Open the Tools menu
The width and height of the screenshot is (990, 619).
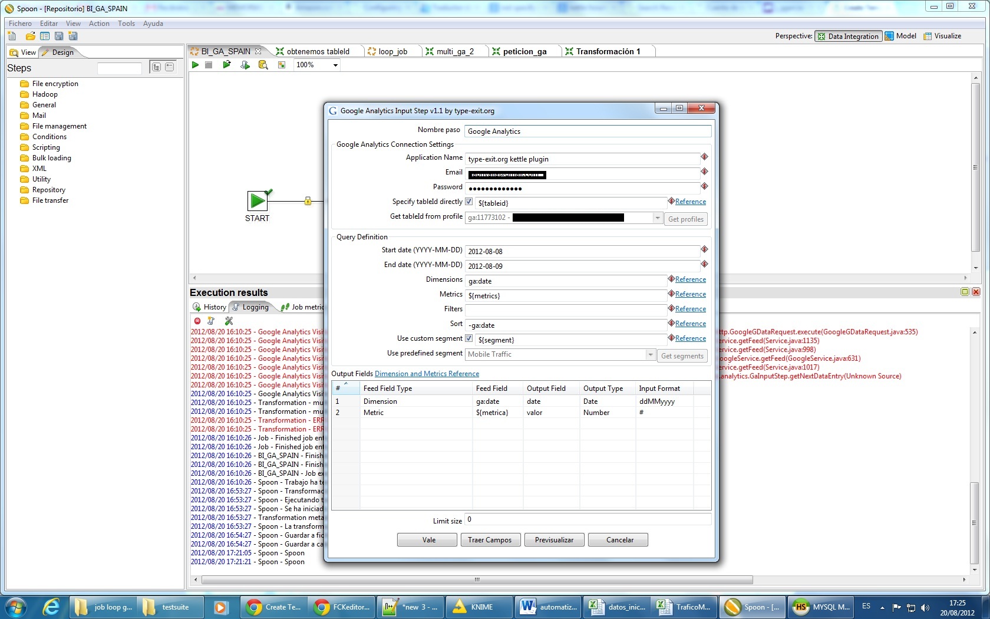point(126,24)
